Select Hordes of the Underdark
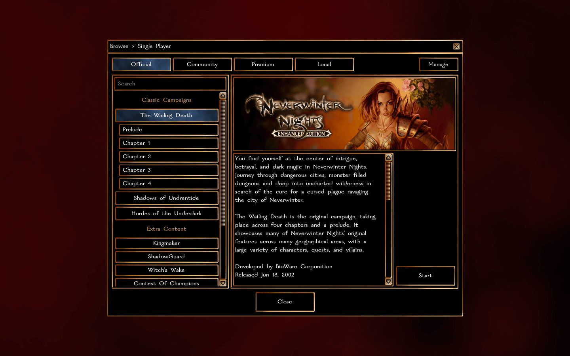This screenshot has height=356, width=570. point(166,213)
